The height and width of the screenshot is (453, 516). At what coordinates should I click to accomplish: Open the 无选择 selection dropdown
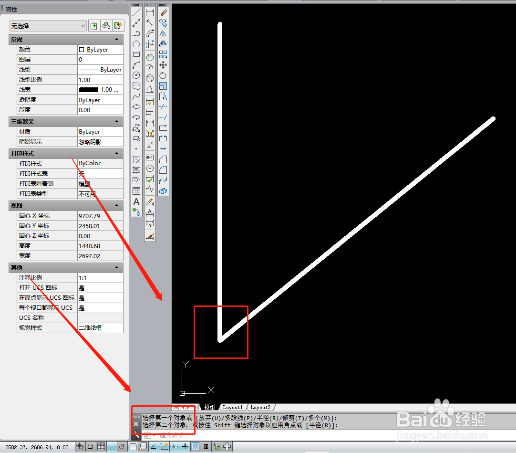coord(48,26)
